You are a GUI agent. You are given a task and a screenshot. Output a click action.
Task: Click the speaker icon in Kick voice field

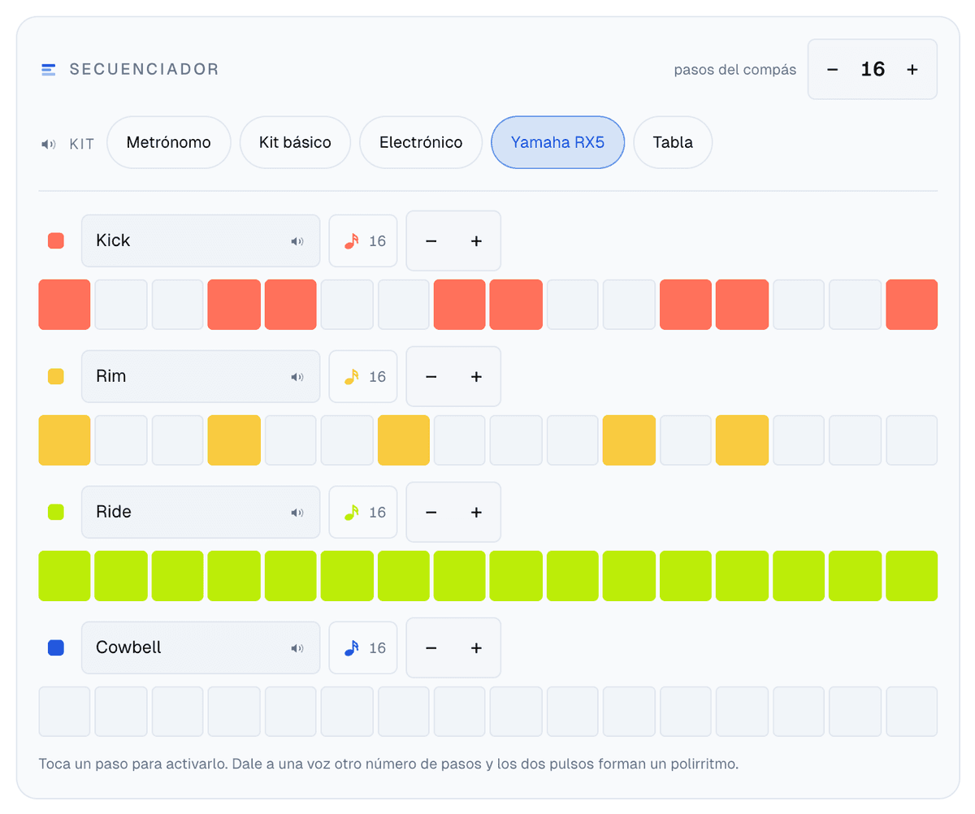point(297,241)
